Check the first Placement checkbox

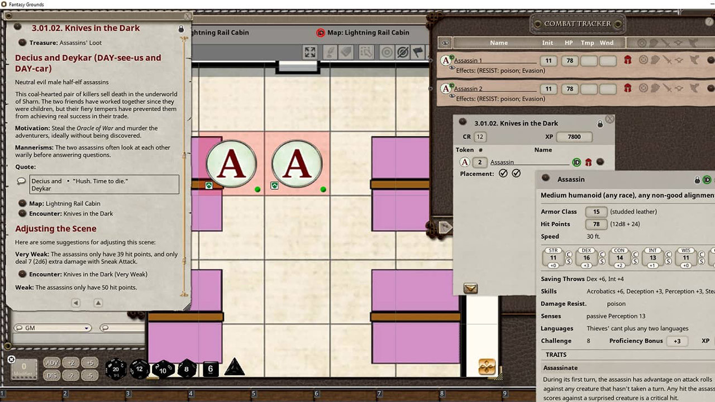(x=503, y=173)
